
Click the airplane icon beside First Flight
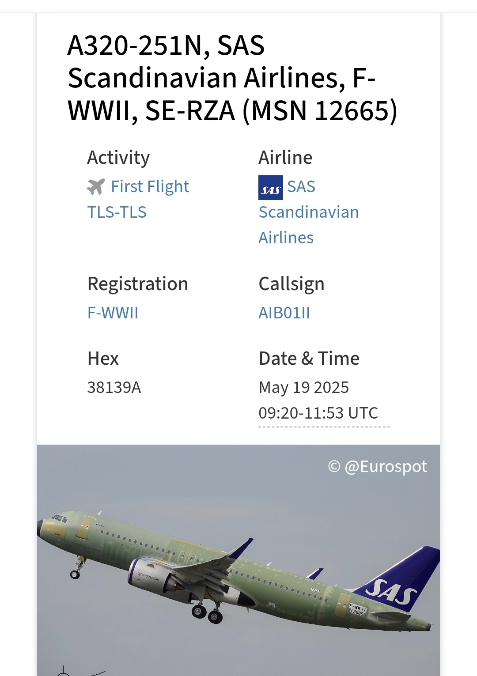pyautogui.click(x=96, y=187)
